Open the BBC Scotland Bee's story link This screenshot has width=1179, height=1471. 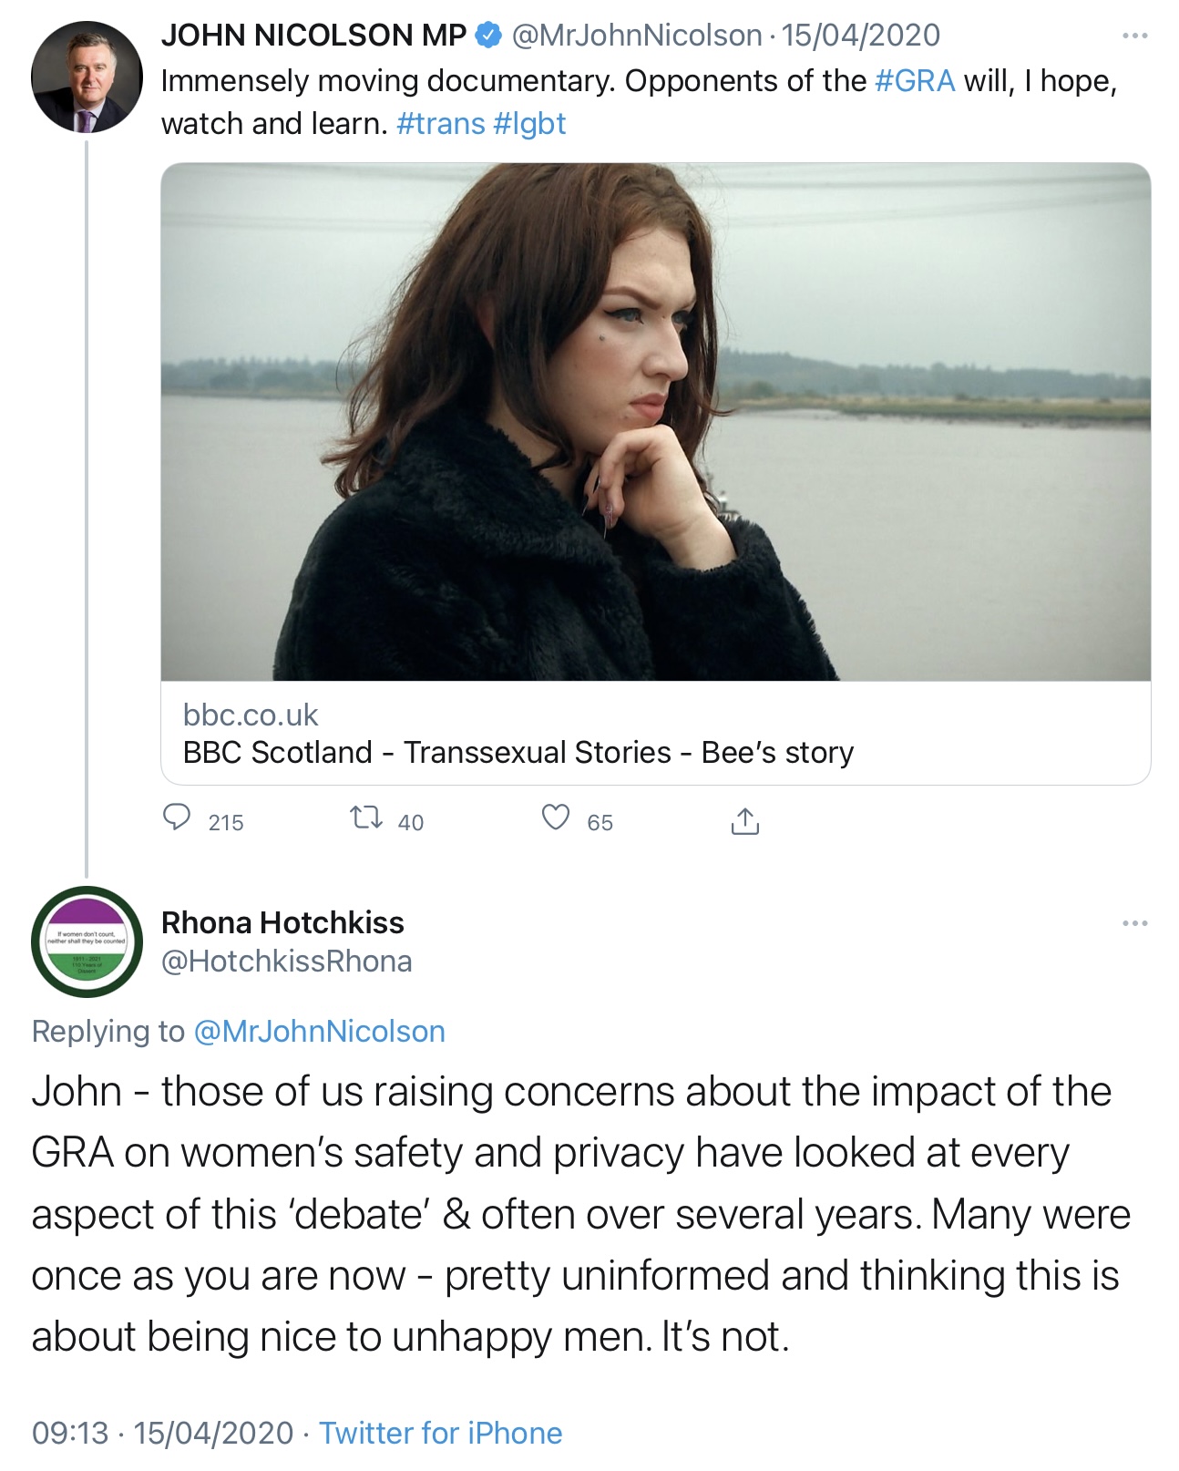pos(518,753)
